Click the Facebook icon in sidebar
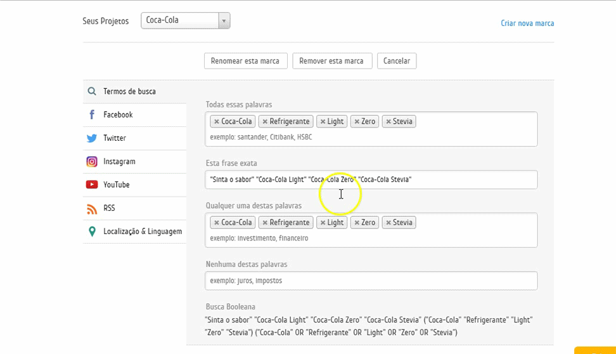This screenshot has height=354, width=616. (x=92, y=115)
